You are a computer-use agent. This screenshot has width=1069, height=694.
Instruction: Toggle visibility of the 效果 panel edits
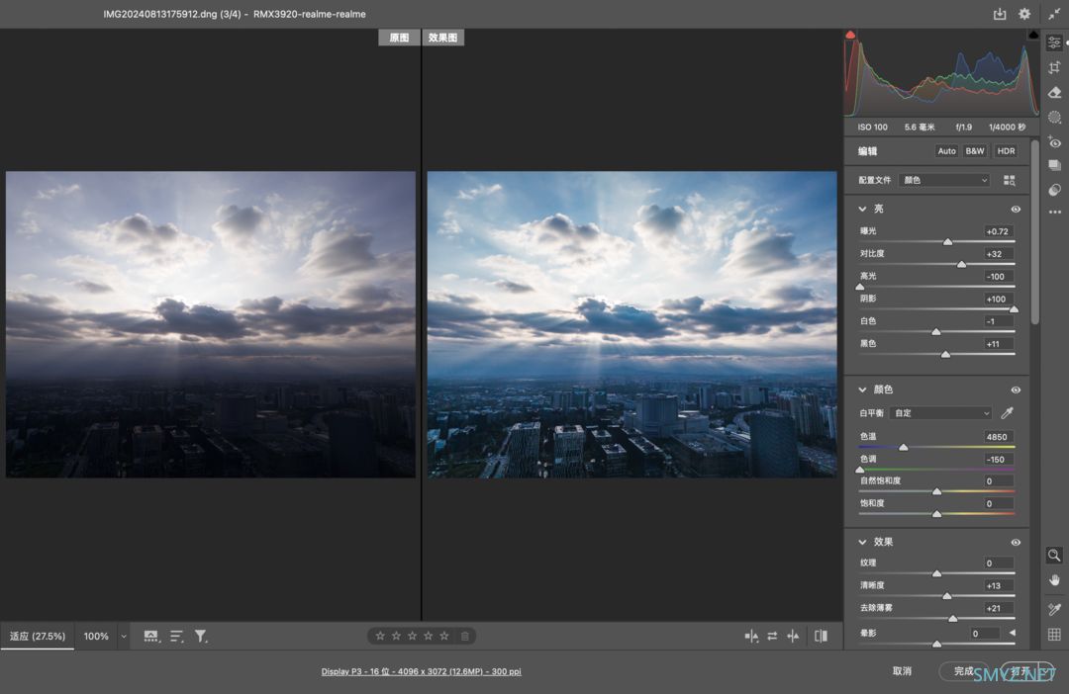point(1016,543)
